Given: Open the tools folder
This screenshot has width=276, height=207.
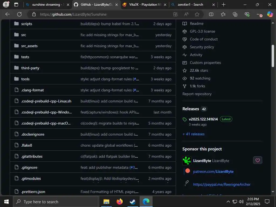Looking at the screenshot, I should tap(25, 79).
